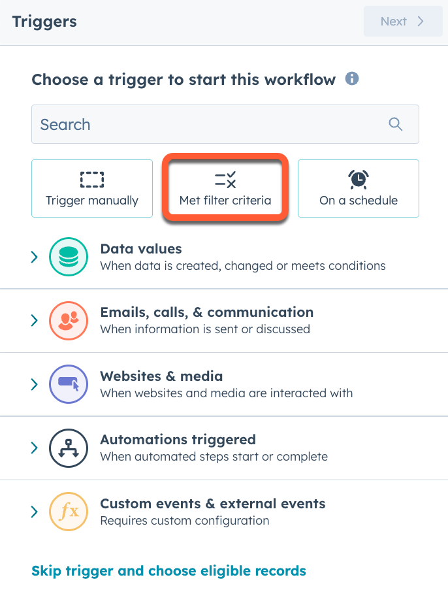Viewport: 448px width, 605px height.
Task: Expand the Automations triggered category
Action: click(x=34, y=448)
